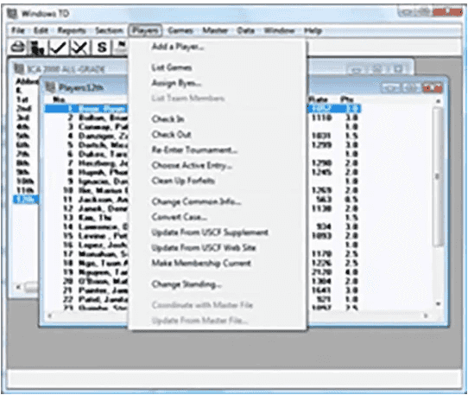Open the Reports menu

tap(72, 30)
